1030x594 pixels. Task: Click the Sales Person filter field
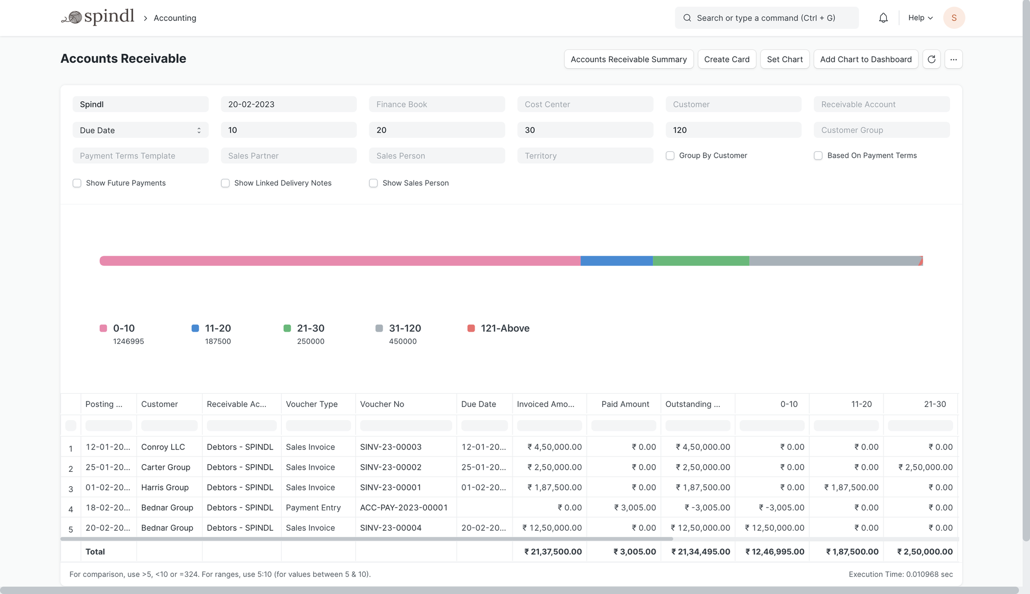[x=437, y=156]
